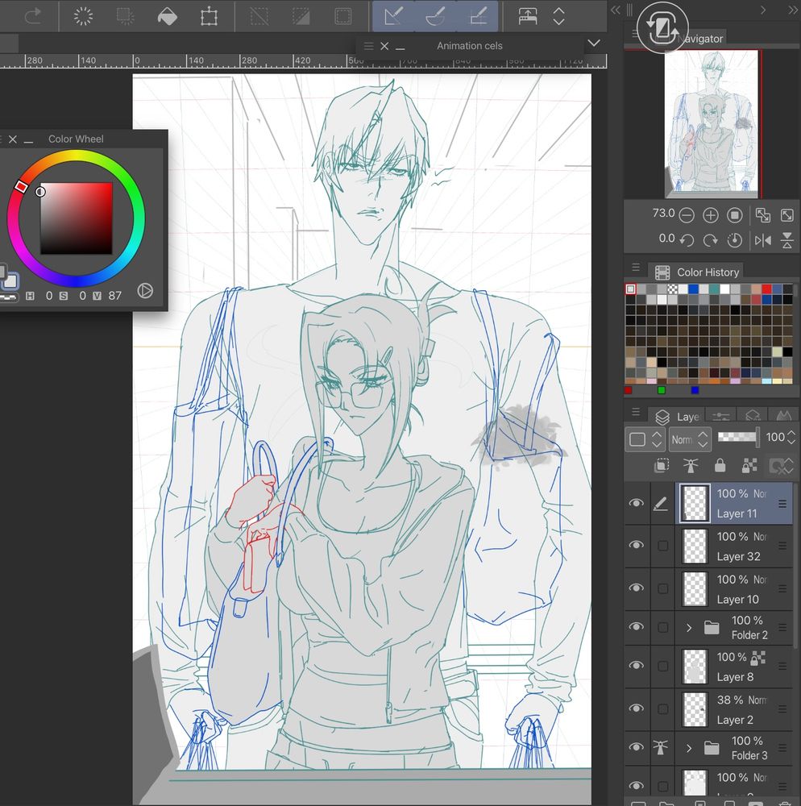Screen dimensions: 801x806
Task: Open the toolbar up/down chevron switcher
Action: [559, 16]
